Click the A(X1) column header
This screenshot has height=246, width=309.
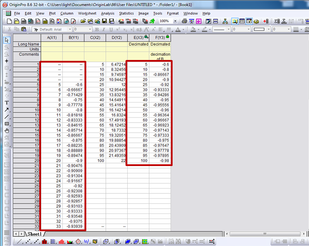click(x=51, y=37)
